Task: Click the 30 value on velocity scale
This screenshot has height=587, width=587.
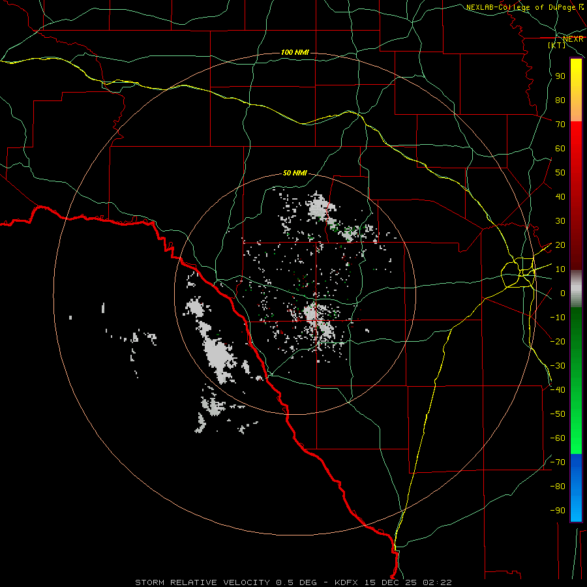Action: pos(560,221)
